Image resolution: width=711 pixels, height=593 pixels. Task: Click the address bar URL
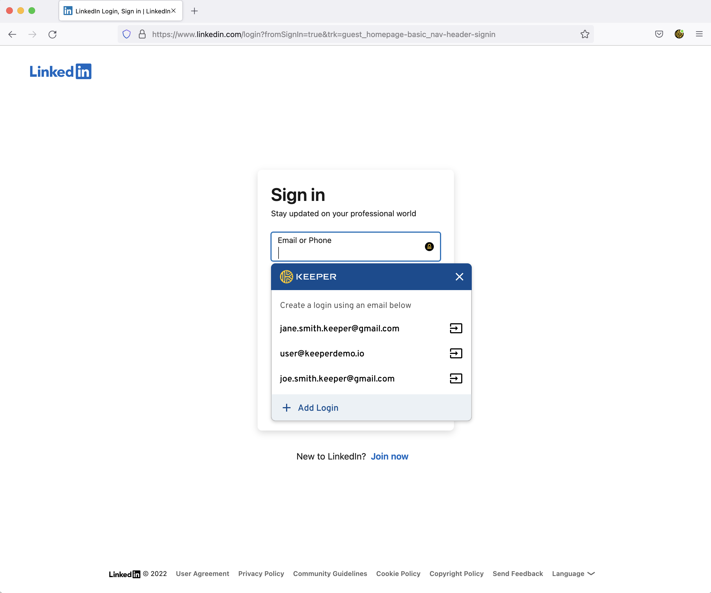tap(324, 34)
